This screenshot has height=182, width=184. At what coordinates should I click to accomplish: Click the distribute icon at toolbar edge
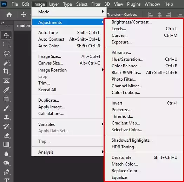(x=180, y=15)
